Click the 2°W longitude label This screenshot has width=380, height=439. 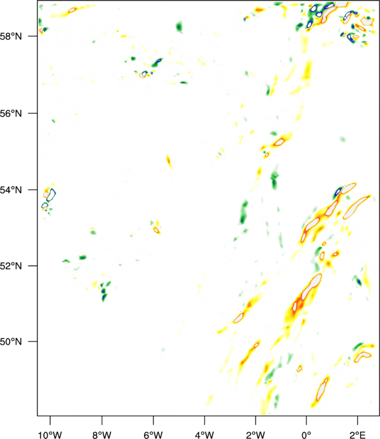point(255,434)
